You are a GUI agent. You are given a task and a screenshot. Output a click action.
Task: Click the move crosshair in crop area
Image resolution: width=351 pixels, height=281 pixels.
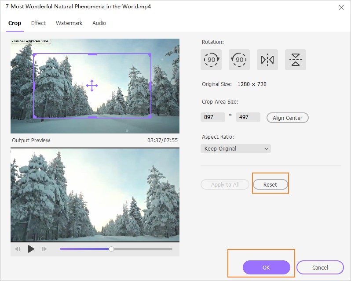pos(91,85)
